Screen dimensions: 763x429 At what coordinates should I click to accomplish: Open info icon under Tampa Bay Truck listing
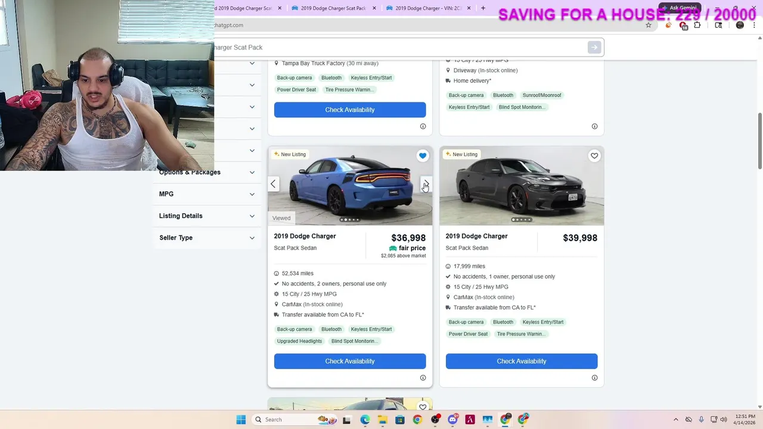pos(423,126)
